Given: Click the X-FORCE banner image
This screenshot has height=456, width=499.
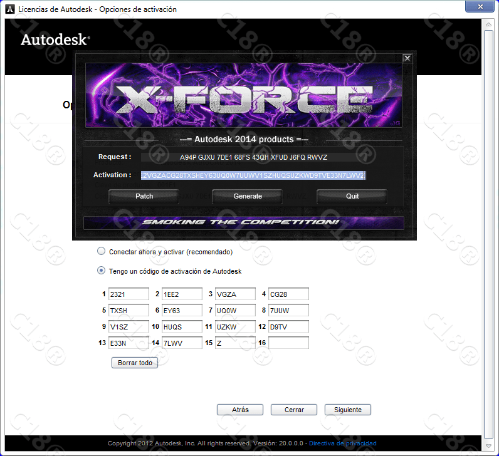Looking at the screenshot, I should [x=243, y=95].
